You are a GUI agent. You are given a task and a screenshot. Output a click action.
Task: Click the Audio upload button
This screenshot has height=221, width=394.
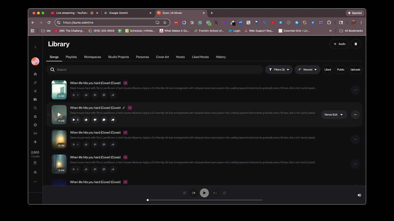[340, 44]
